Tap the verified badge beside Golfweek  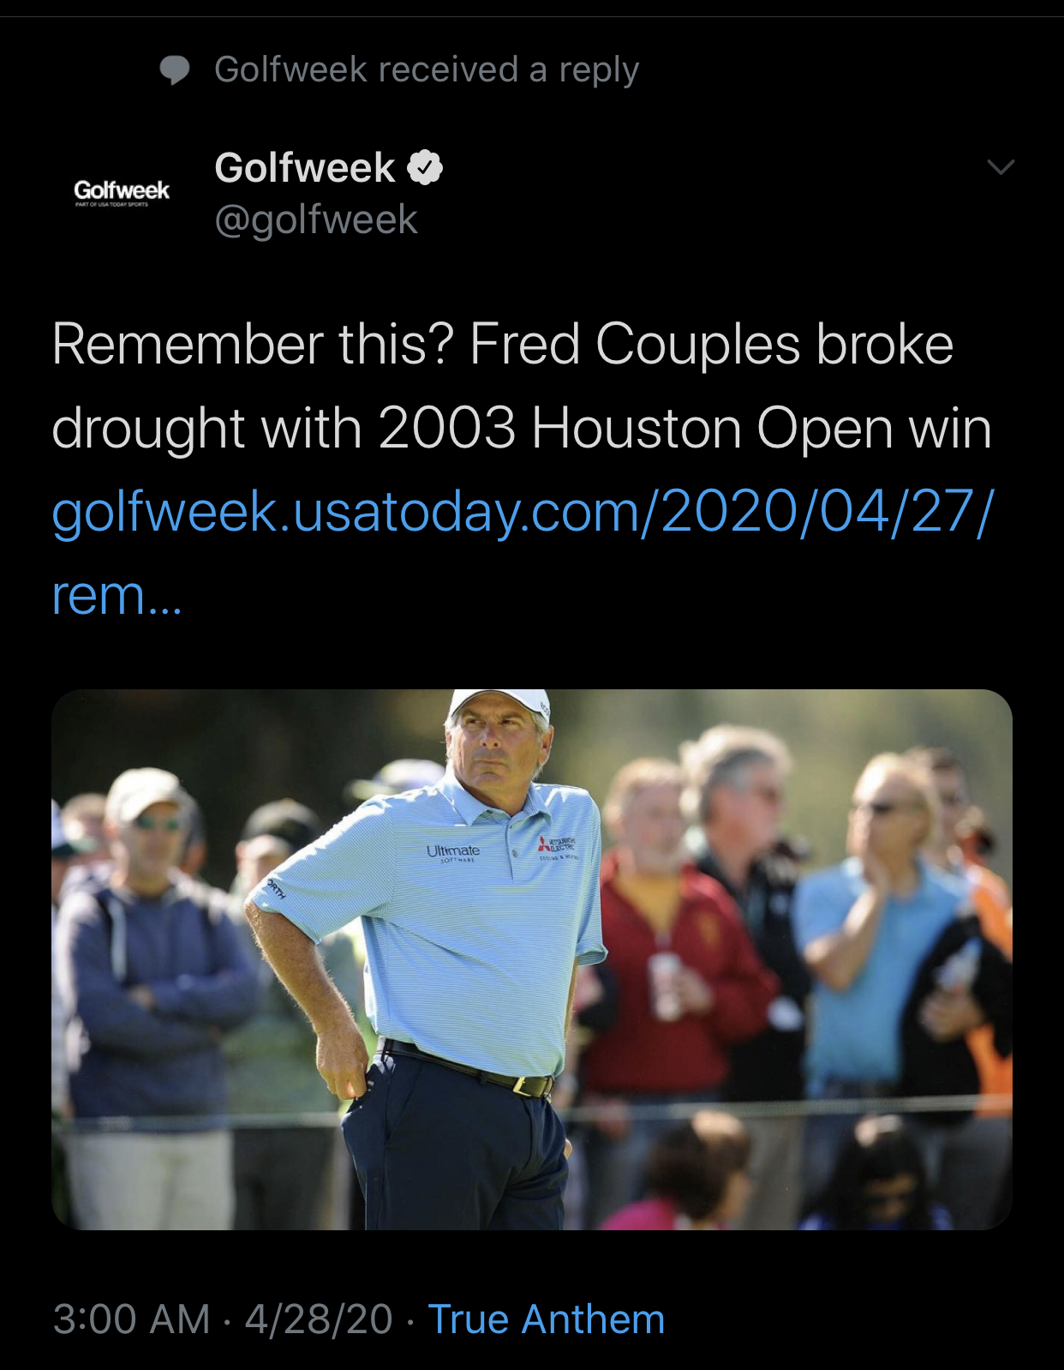425,167
